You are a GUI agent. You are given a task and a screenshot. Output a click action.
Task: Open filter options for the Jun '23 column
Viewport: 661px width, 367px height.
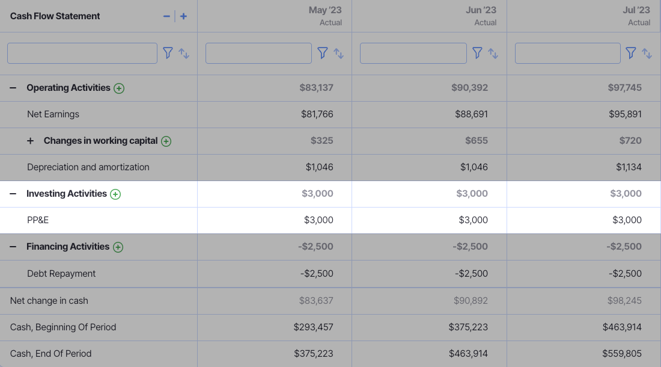pos(478,53)
